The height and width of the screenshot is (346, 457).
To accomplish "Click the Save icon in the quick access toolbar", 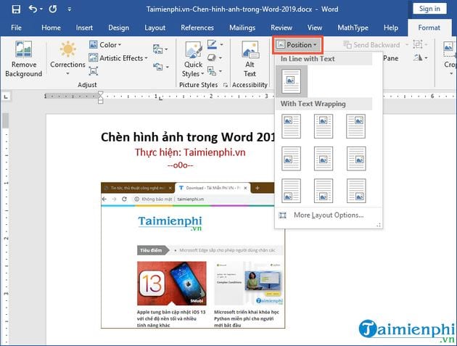I will [16, 9].
